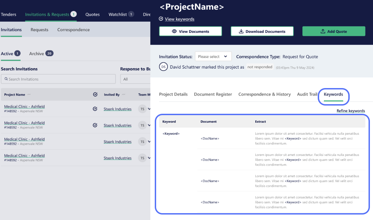This screenshot has width=373, height=220.
Task: Click the <Keyword> cell in keyword table
Action: (171, 134)
